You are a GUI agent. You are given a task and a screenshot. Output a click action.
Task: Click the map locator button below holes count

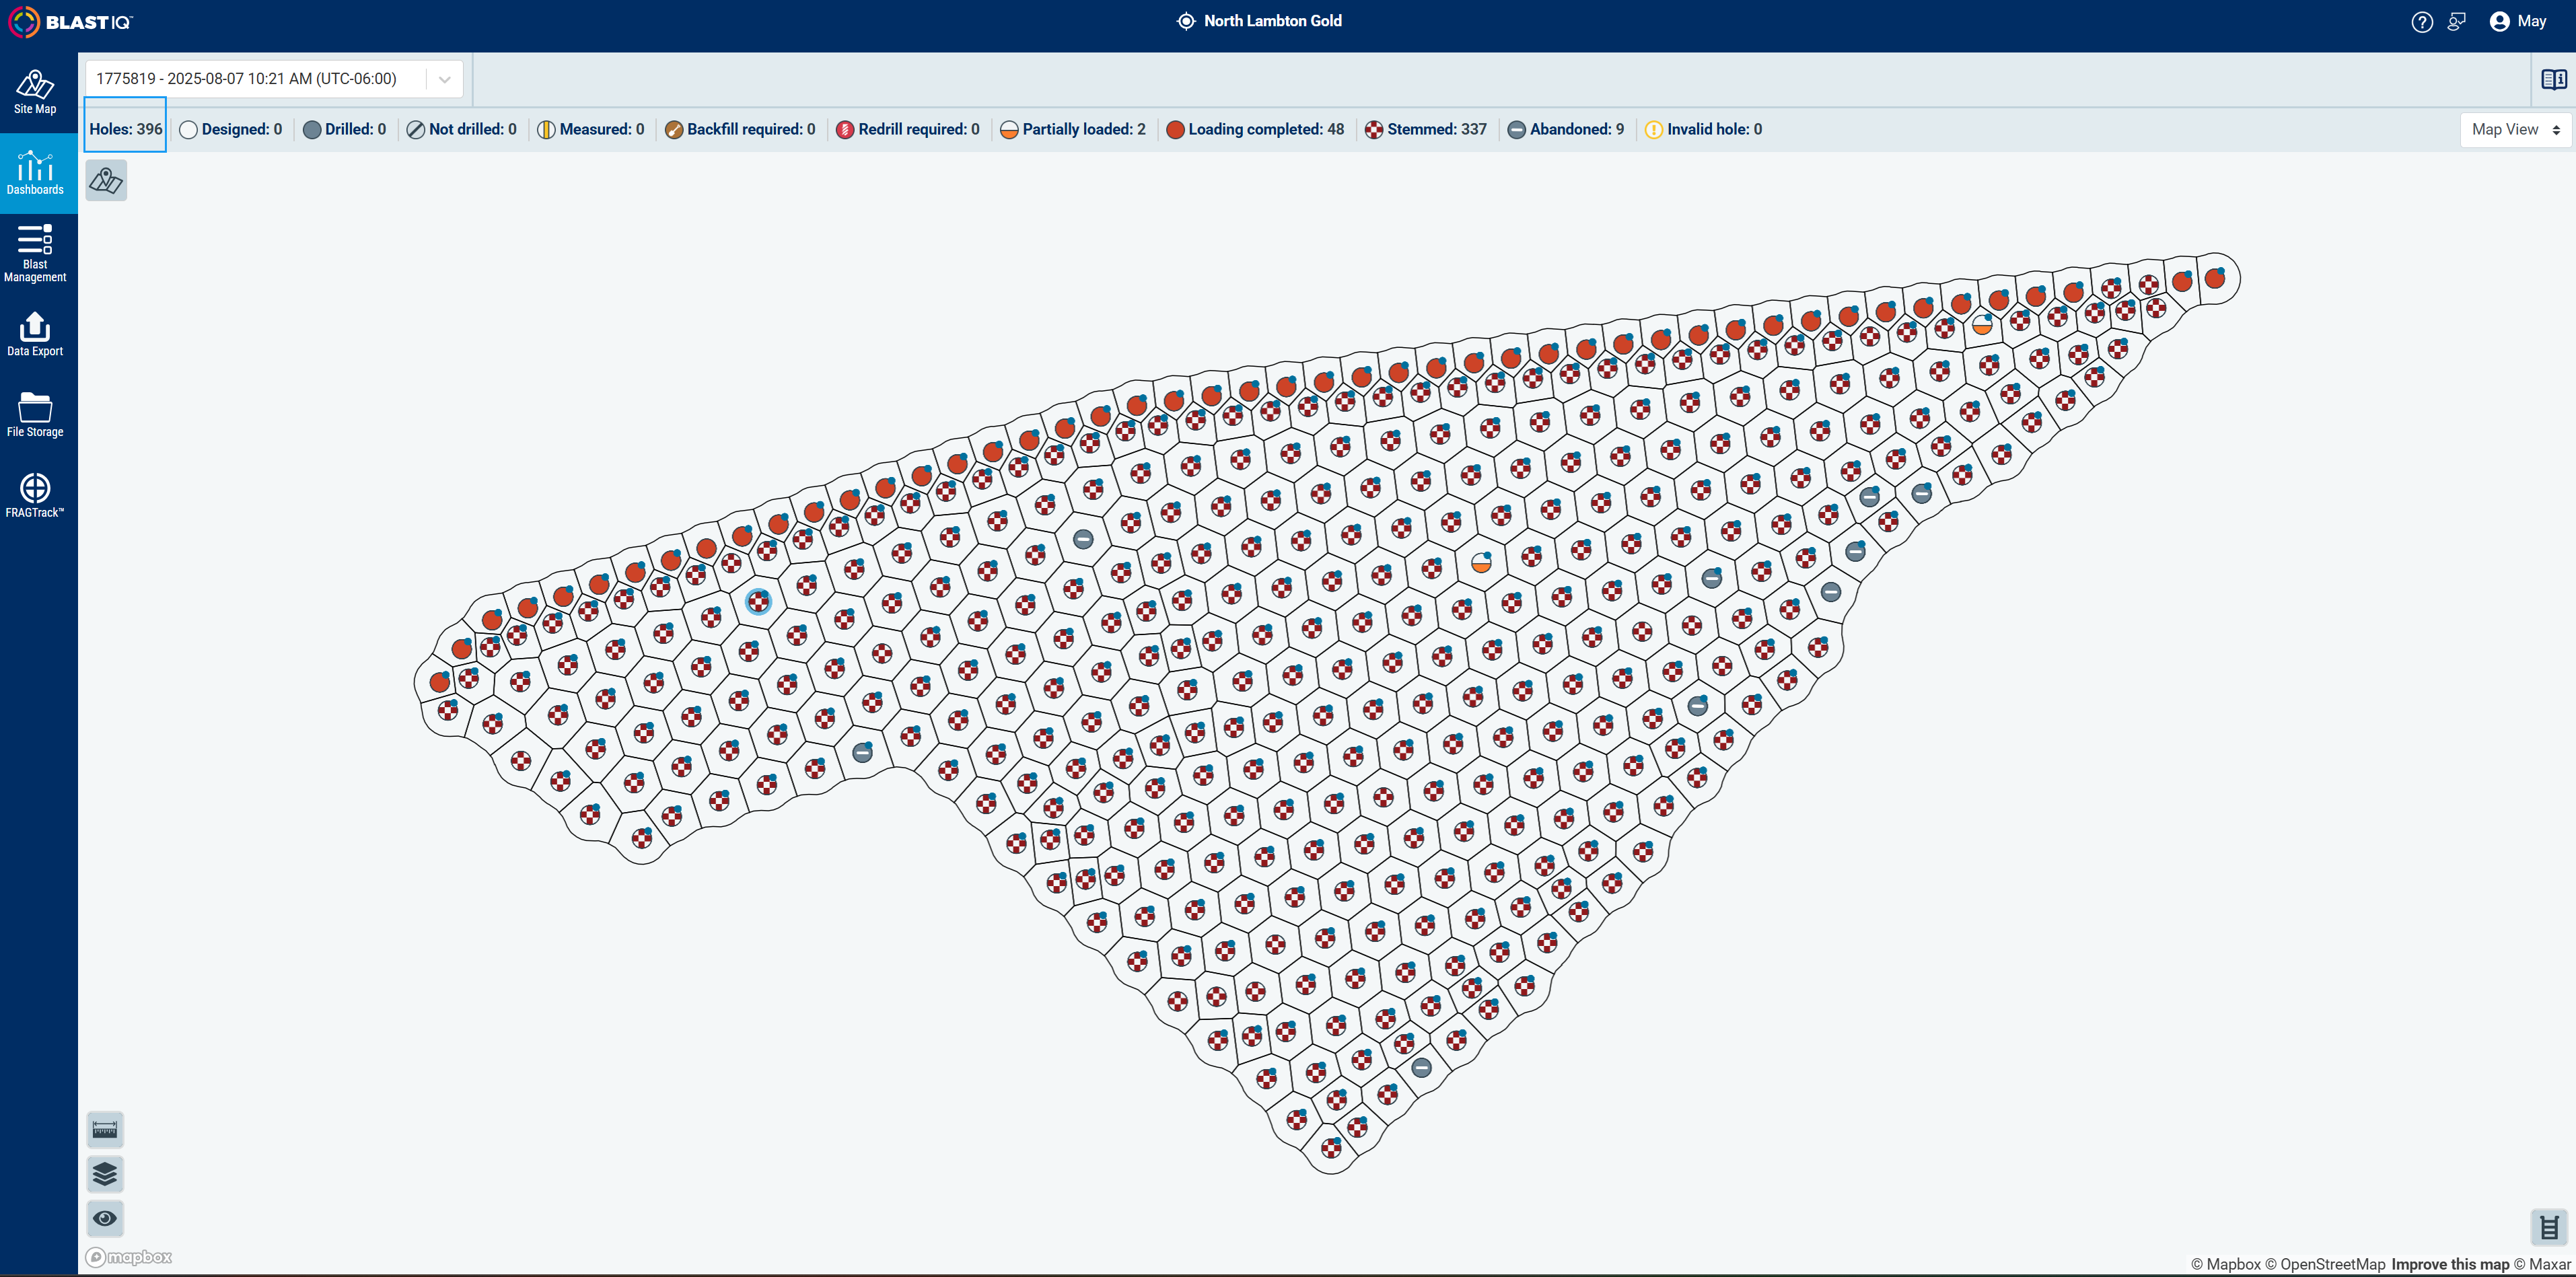point(106,181)
